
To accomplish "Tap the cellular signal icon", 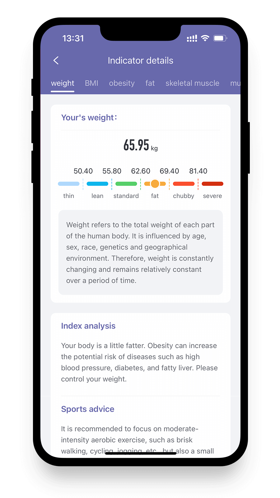I will (192, 39).
